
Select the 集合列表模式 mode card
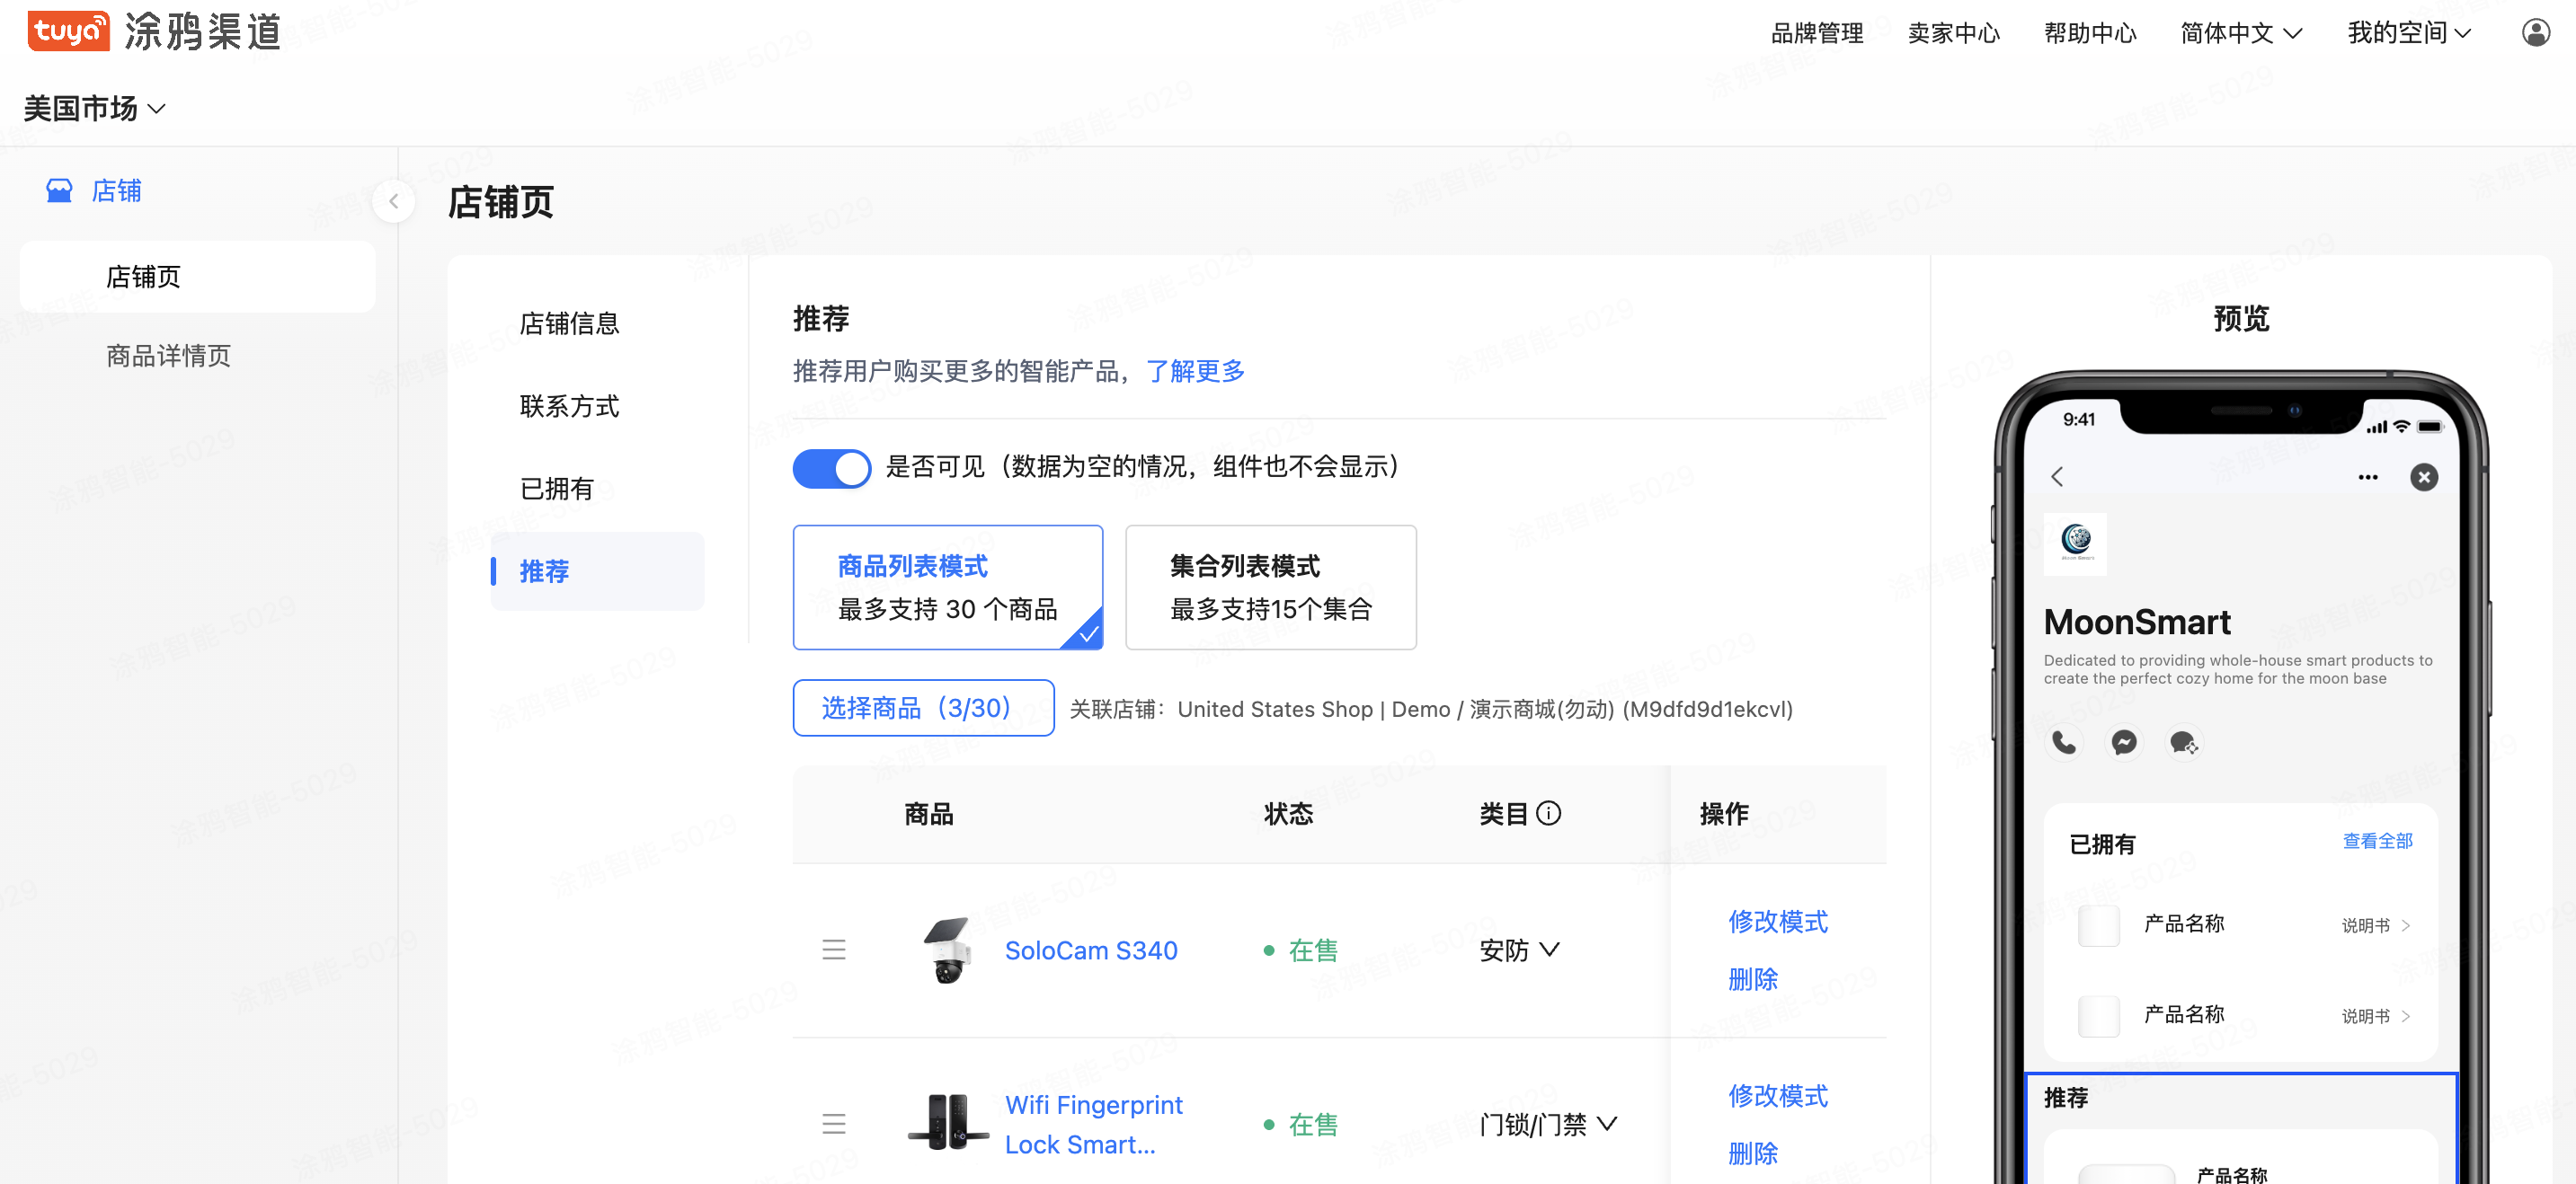1270,587
